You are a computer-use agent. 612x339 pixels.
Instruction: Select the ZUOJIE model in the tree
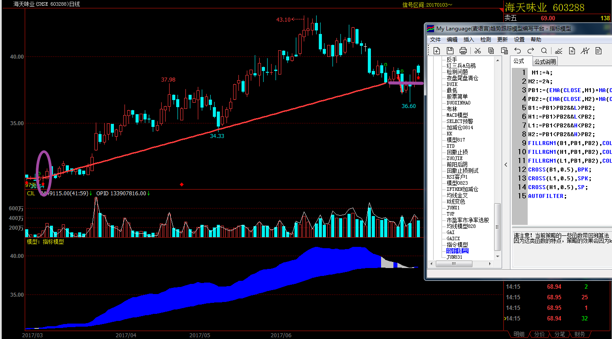(x=454, y=158)
